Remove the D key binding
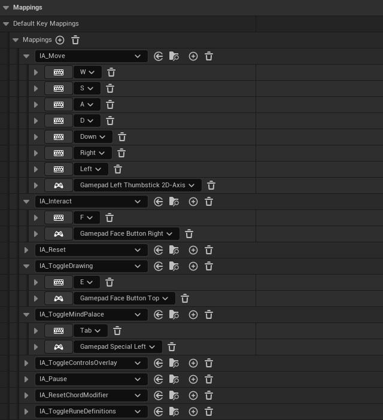Image resolution: width=383 pixels, height=420 pixels. pos(110,121)
